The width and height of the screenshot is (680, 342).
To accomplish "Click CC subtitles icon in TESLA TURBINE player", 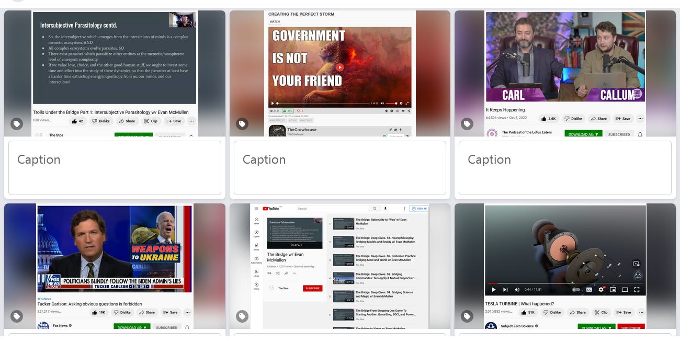I will [x=589, y=290].
